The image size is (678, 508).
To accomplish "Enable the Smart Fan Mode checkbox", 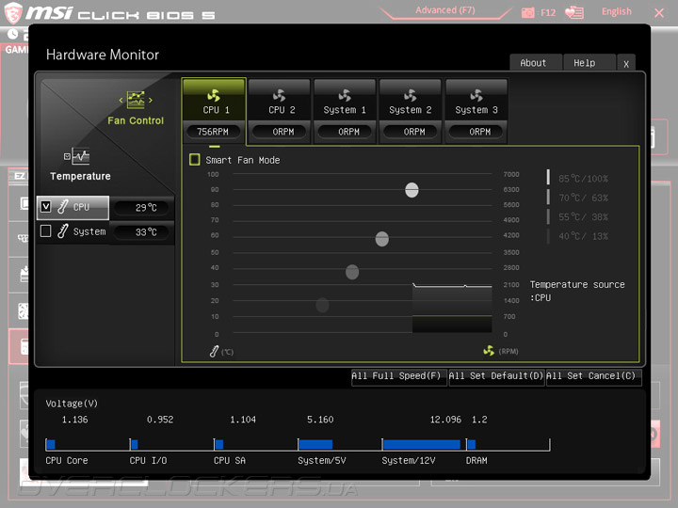I will (x=195, y=160).
